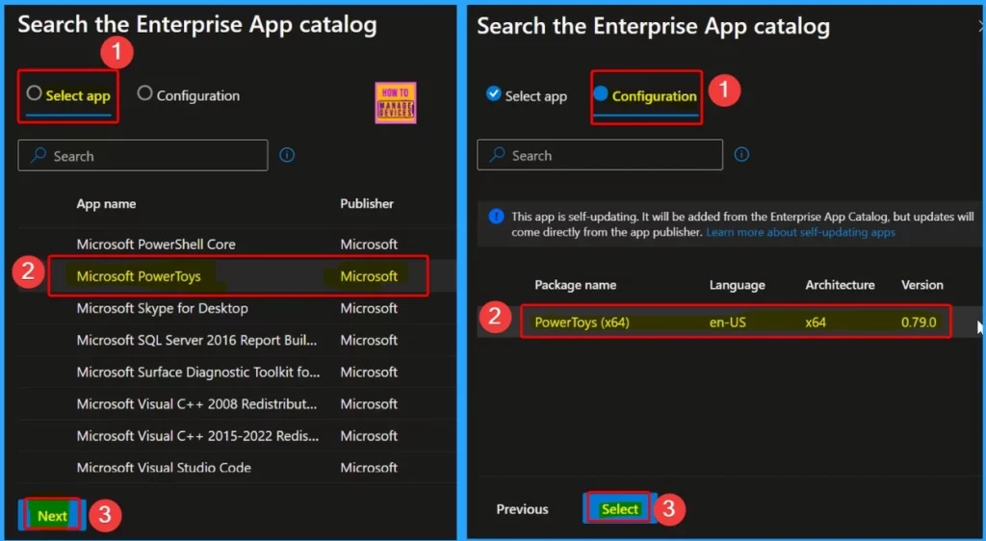Select the Microsoft PowerToys app row
The image size is (986, 541).
pyautogui.click(x=237, y=276)
